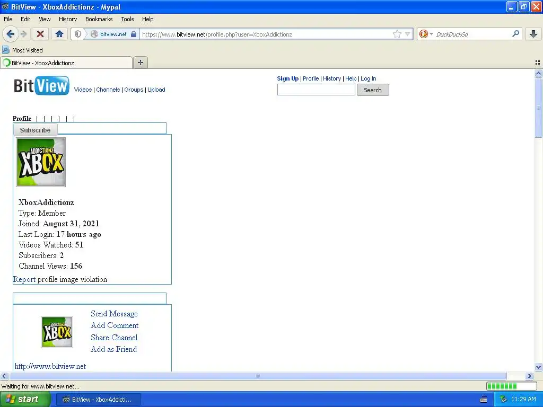Image resolution: width=543 pixels, height=407 pixels.
Task: Click the Sign Up link
Action: pyautogui.click(x=287, y=78)
